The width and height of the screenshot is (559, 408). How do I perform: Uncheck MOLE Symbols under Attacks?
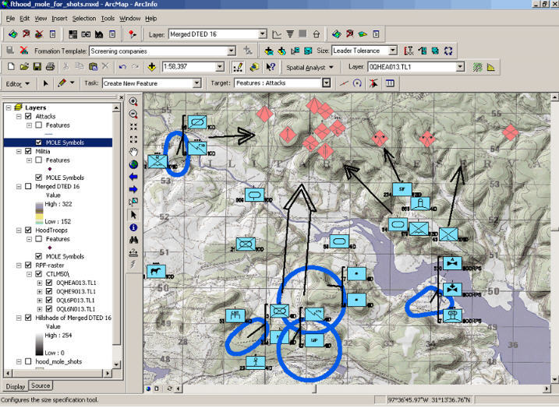(x=39, y=142)
